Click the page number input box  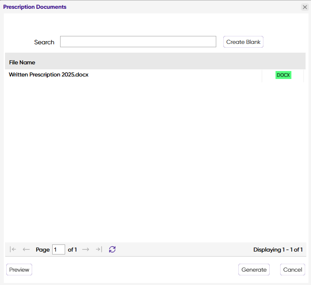tap(58, 249)
